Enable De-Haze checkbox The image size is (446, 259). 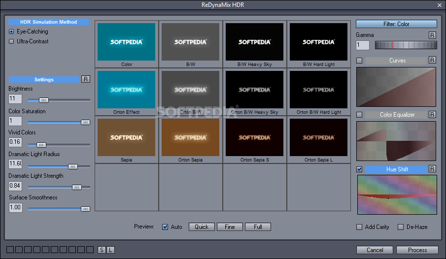[401, 227]
